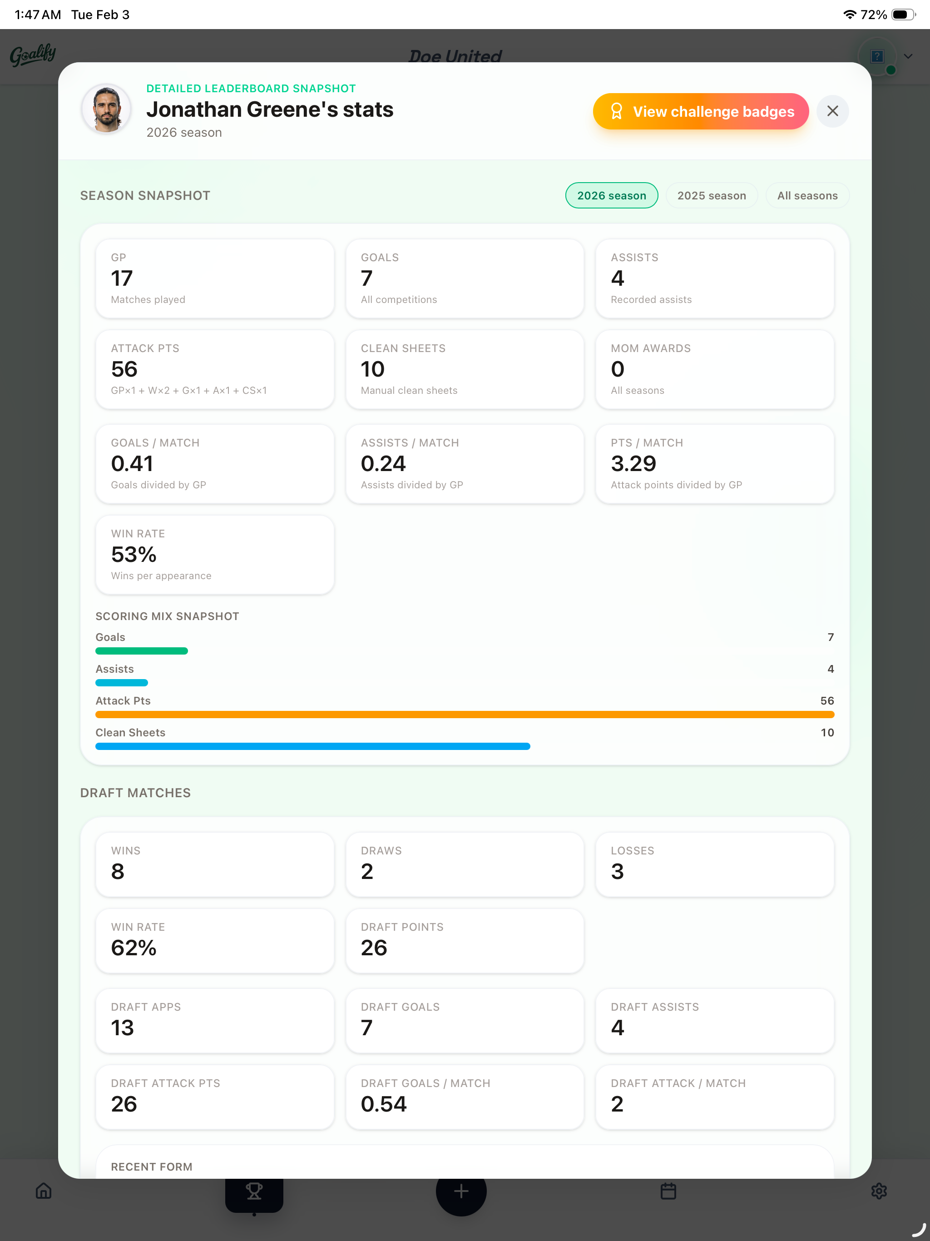Click the Scoring Mix Snapshot heading

tap(167, 616)
